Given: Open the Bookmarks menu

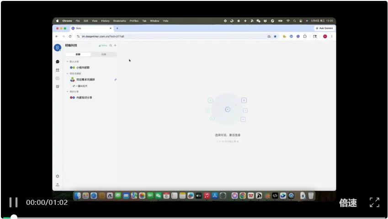Looking at the screenshot, I should tap(120, 21).
